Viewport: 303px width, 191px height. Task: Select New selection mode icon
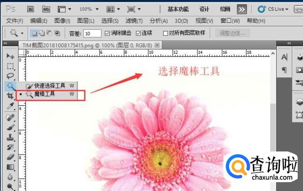point(34,33)
